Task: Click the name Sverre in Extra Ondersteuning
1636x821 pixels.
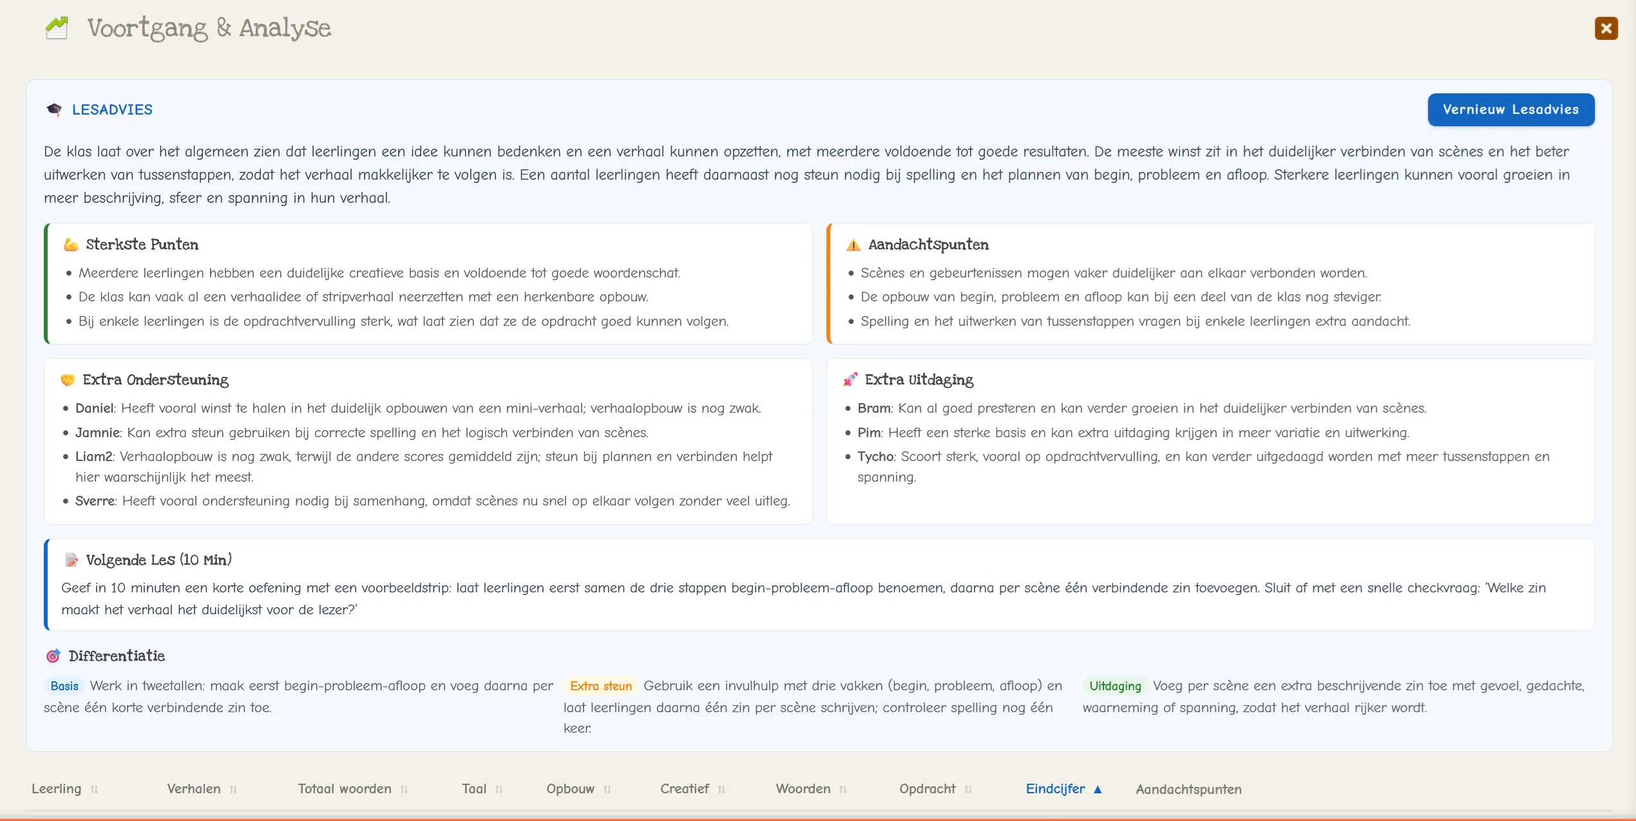Action: click(x=95, y=501)
